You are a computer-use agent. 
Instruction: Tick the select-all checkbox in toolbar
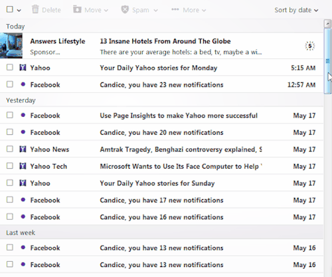[10, 9]
